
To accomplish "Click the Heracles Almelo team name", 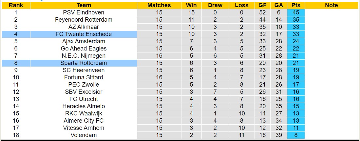I will coord(84,106).
